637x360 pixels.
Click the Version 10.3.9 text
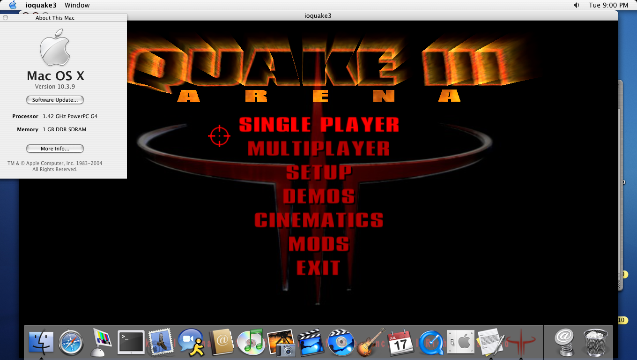[x=55, y=87]
